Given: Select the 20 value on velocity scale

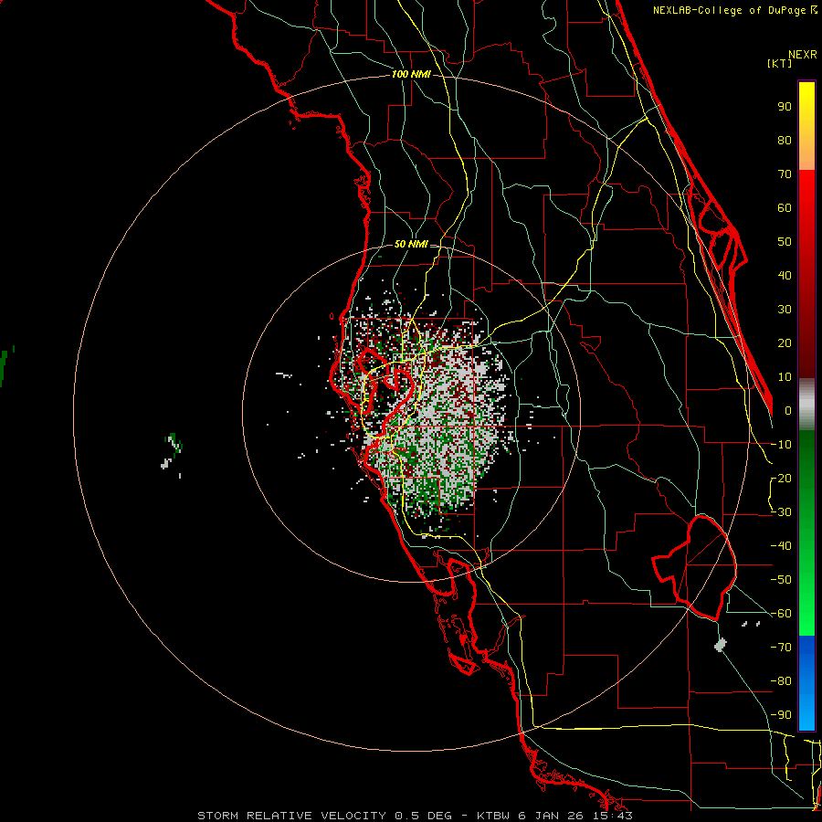Looking at the screenshot, I should coord(785,343).
